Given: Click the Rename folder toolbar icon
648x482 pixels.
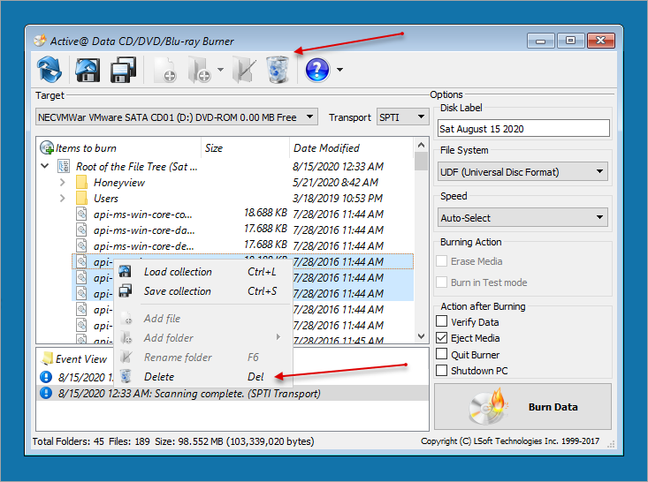Looking at the screenshot, I should [244, 70].
